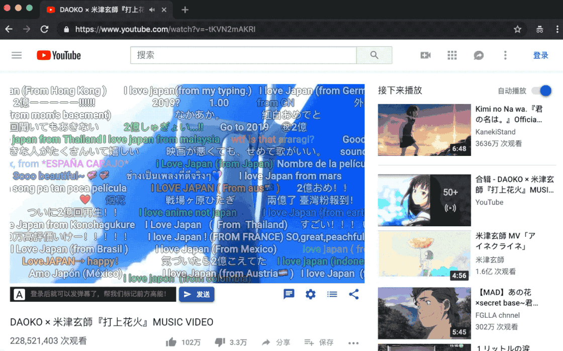Click the thumbs-up like icon
Image resolution: width=563 pixels, height=351 pixels.
pyautogui.click(x=171, y=341)
